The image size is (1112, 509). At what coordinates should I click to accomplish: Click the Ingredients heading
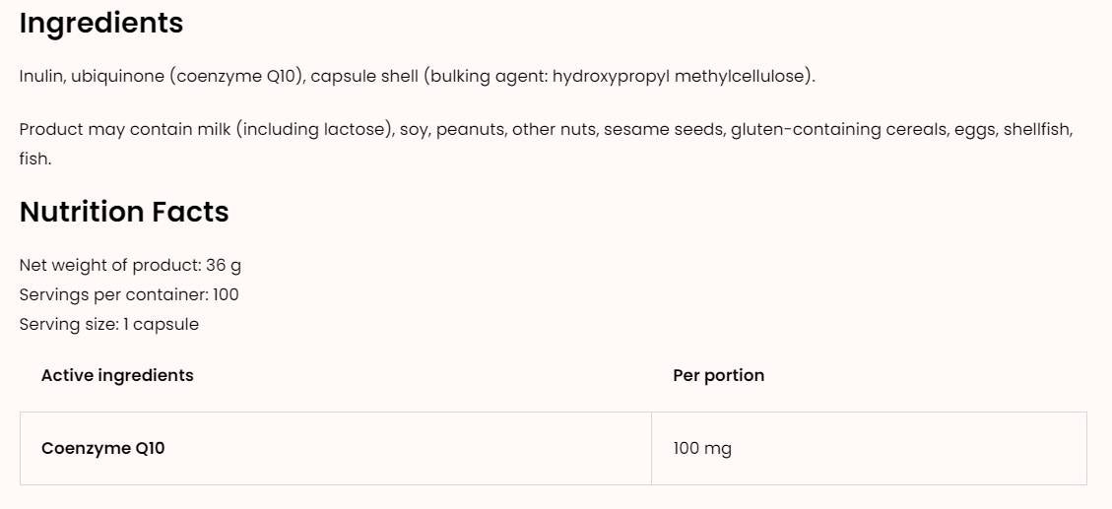pyautogui.click(x=101, y=24)
